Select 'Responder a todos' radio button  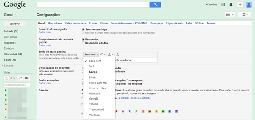pos(83,43)
